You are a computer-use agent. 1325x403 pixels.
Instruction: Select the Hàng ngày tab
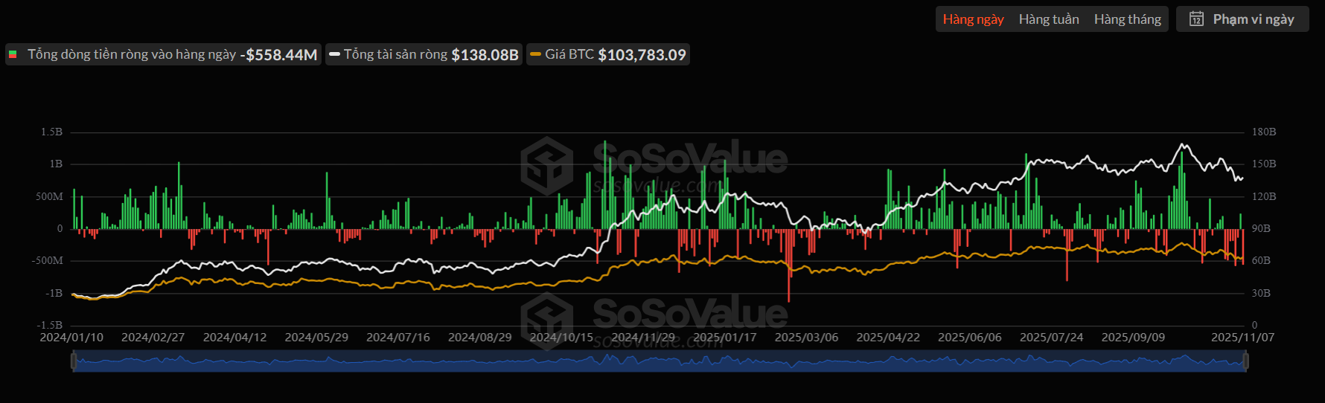tap(973, 19)
